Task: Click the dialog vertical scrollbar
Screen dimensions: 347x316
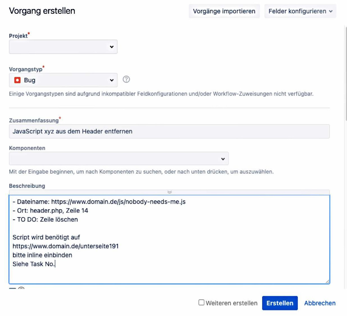Action: (346, 74)
